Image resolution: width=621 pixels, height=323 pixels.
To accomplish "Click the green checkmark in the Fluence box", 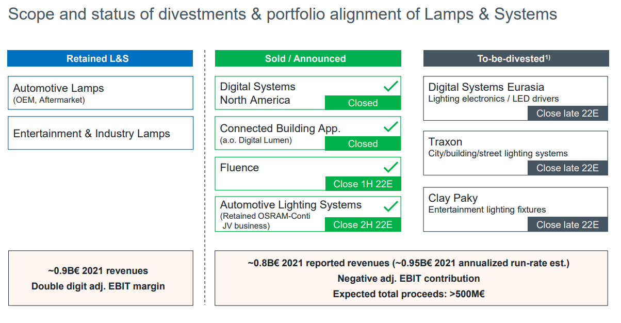I will click(391, 167).
